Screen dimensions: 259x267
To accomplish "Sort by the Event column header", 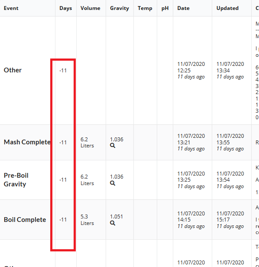I will pyautogui.click(x=11, y=8).
